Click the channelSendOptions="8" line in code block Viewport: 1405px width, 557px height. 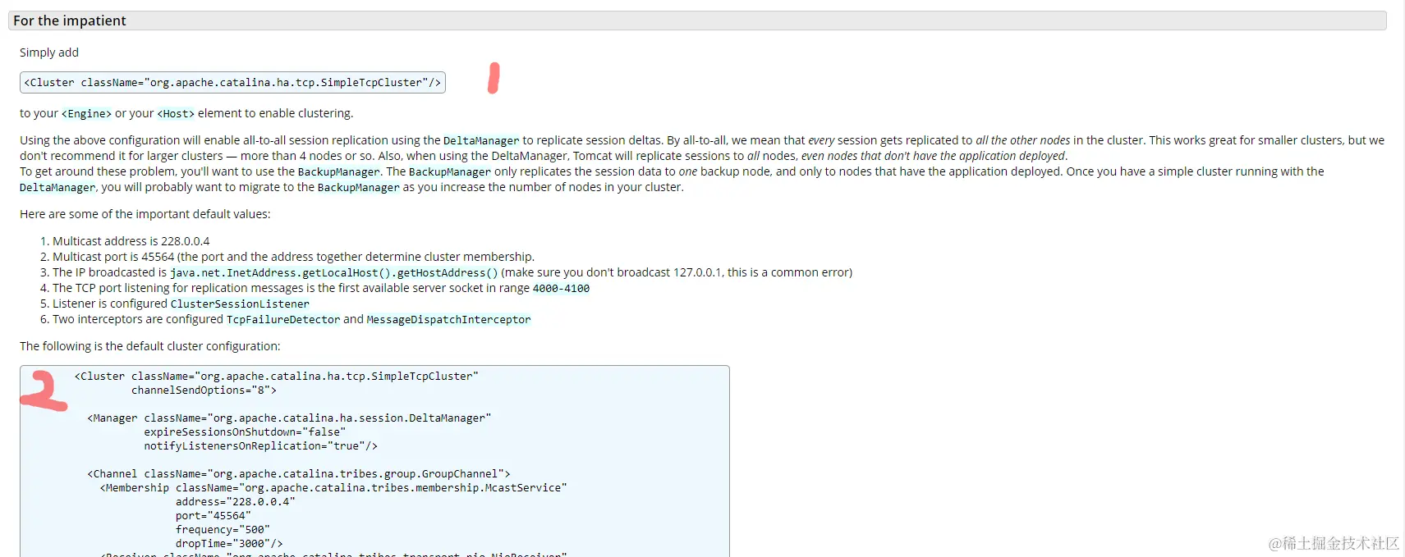(204, 390)
